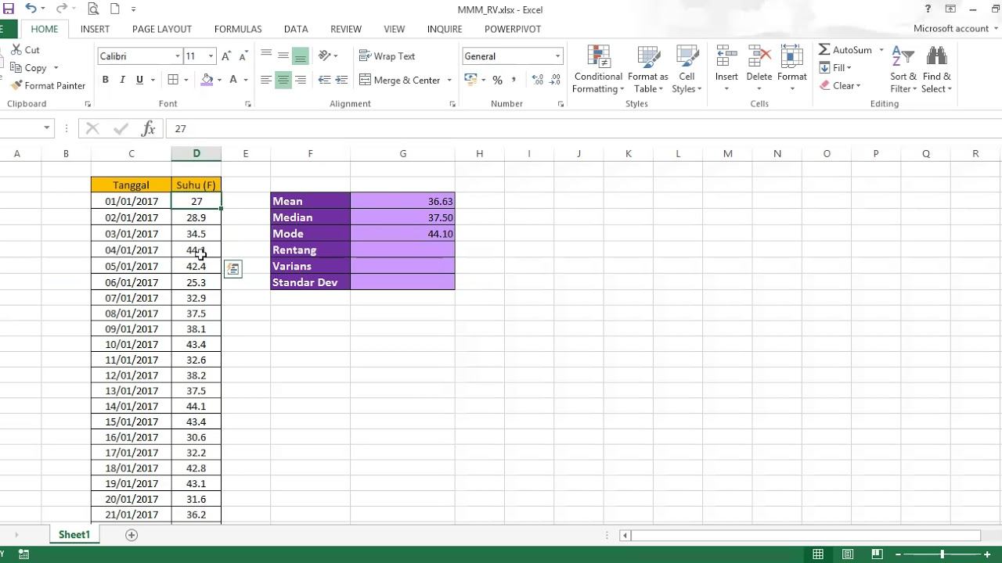Open the Font size dropdown showing 11

pos(211,56)
